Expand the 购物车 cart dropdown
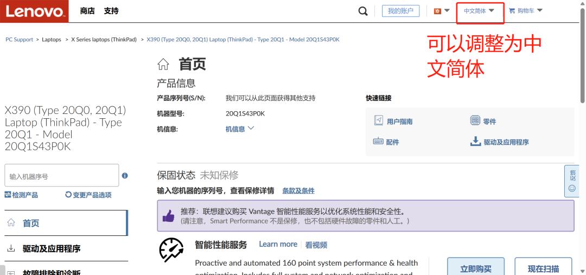This screenshot has height=275, width=586. (x=539, y=11)
